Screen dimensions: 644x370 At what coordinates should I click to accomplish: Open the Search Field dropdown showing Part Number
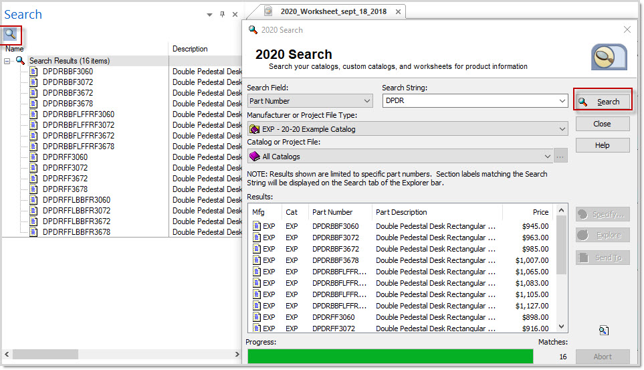310,101
